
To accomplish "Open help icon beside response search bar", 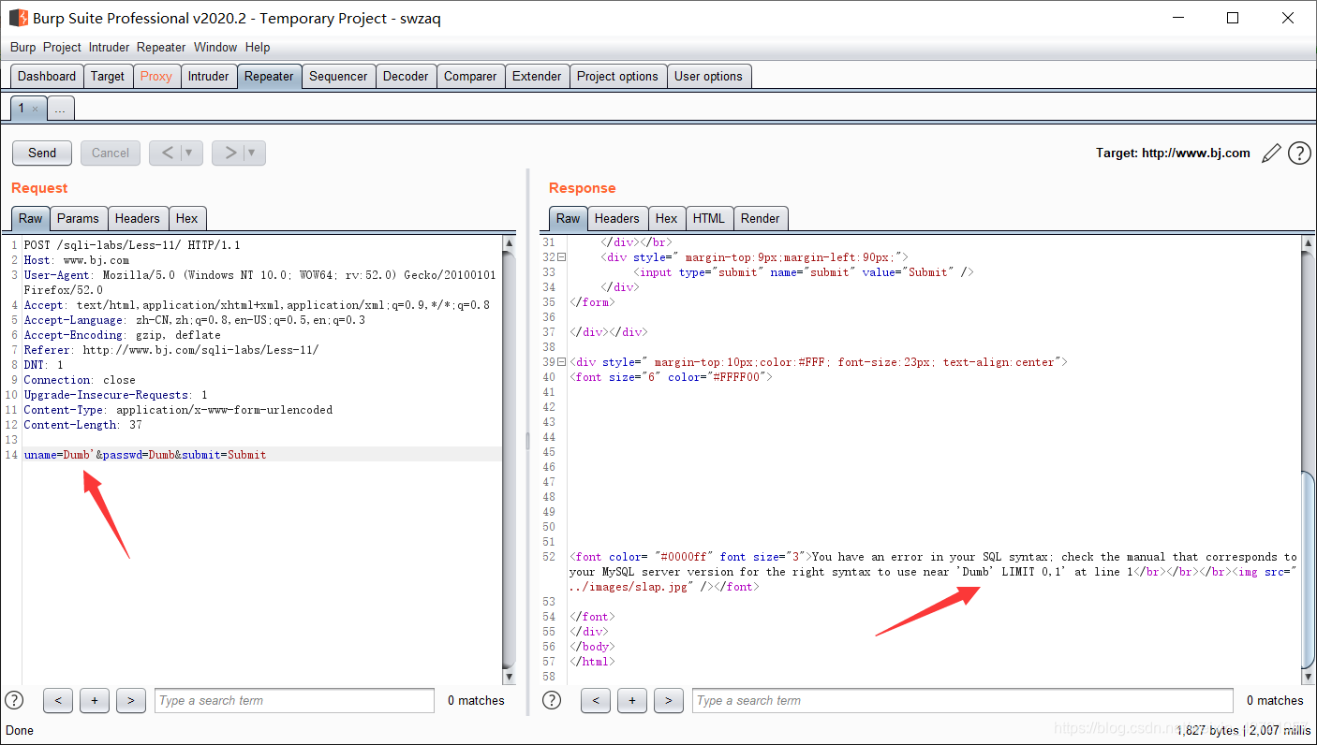I will tap(552, 700).
